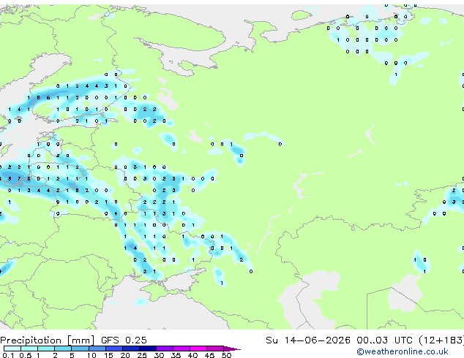Click the '35' legend scale label

[176, 355]
